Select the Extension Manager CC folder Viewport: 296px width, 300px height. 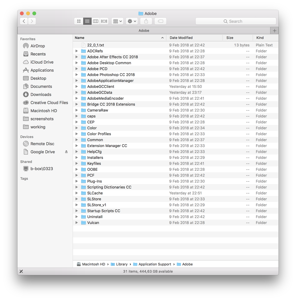coord(175,146)
